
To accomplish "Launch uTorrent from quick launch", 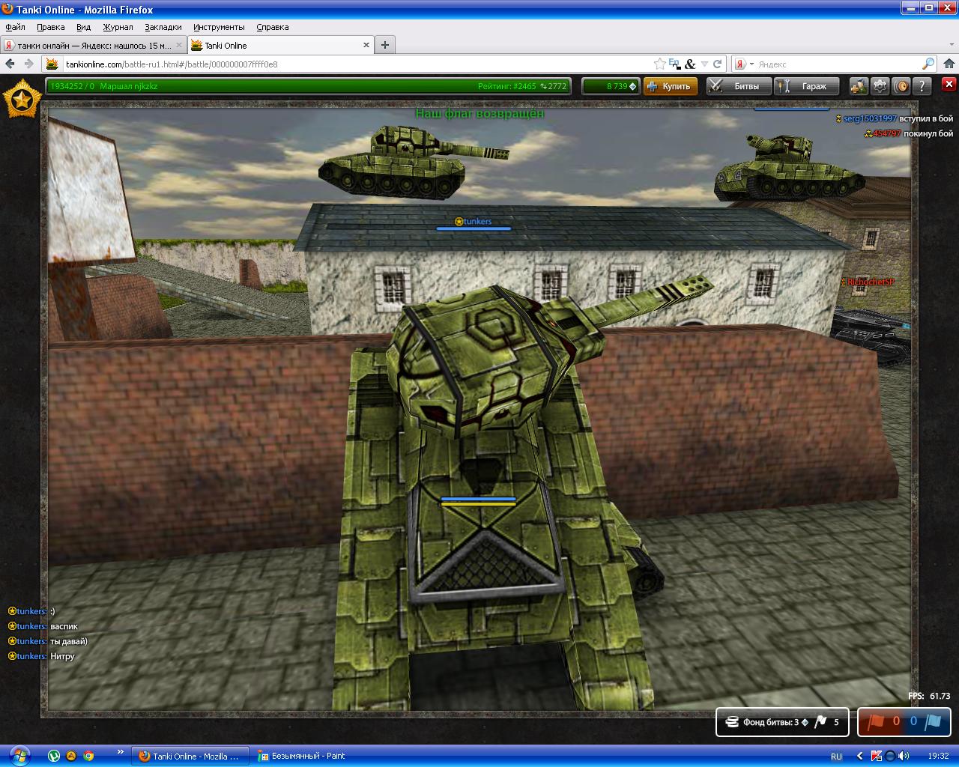I will pyautogui.click(x=54, y=756).
